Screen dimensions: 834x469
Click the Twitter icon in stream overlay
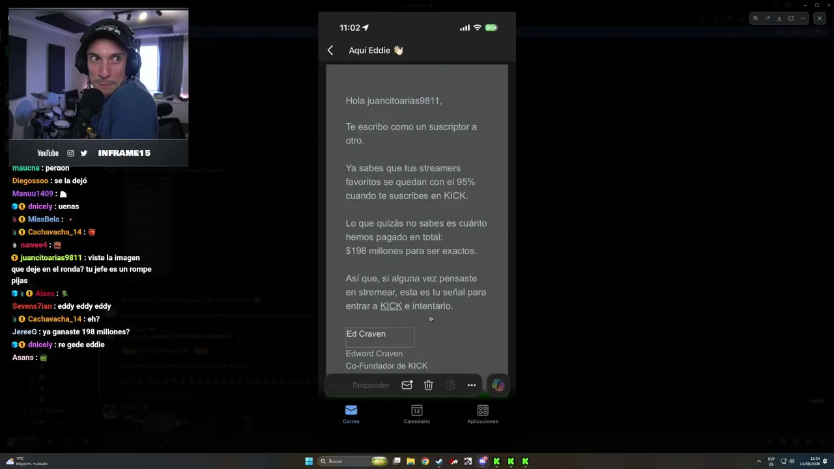pyautogui.click(x=83, y=153)
